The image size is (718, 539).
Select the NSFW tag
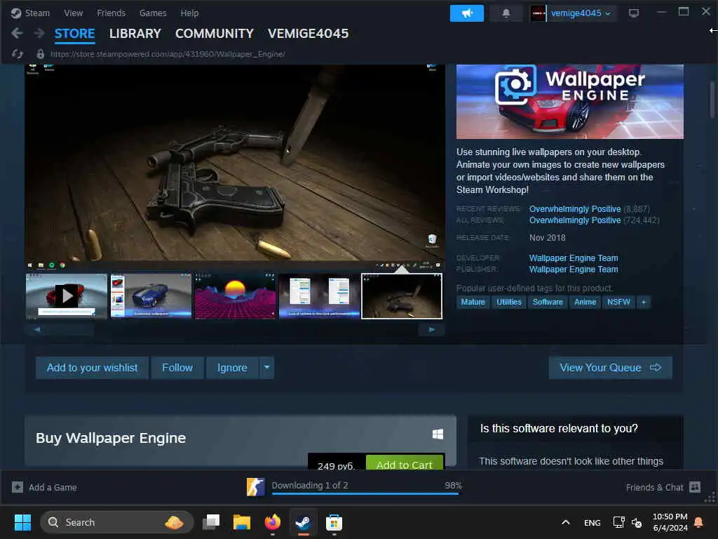[618, 302]
